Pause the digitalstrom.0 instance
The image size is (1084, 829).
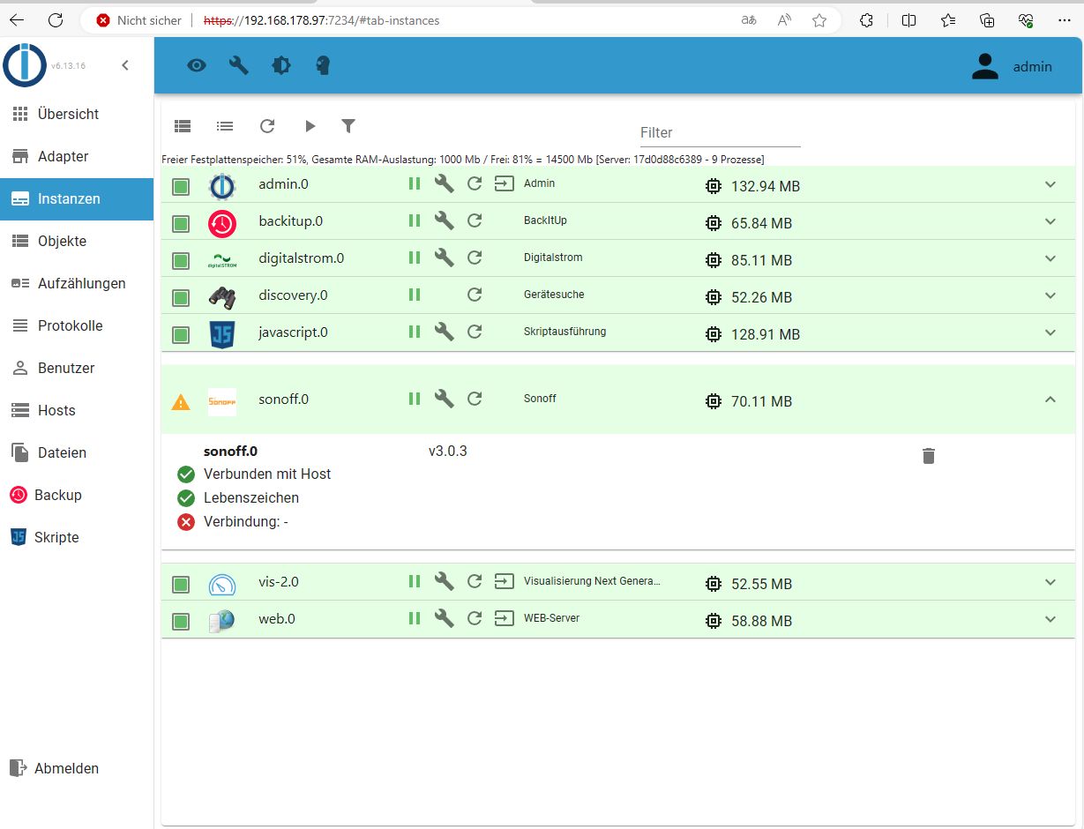click(414, 258)
